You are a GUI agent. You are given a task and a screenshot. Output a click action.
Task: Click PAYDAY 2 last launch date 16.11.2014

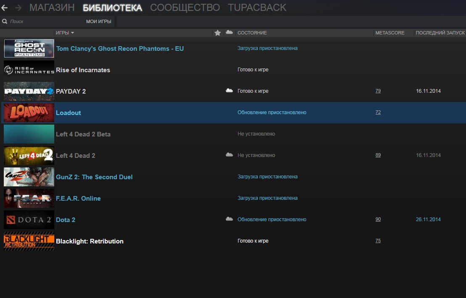coord(428,91)
